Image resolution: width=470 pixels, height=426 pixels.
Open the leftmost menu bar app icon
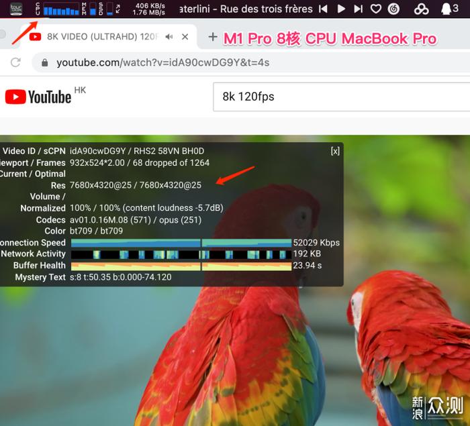(x=16, y=9)
